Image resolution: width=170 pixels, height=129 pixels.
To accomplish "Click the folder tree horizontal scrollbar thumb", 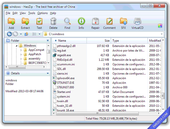I will (17, 67).
